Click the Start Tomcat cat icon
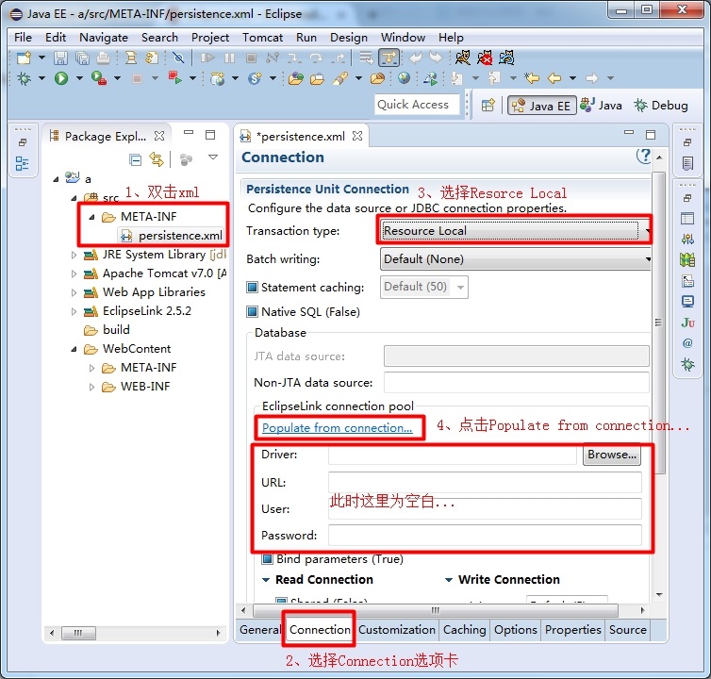This screenshot has height=679, width=711. click(462, 58)
